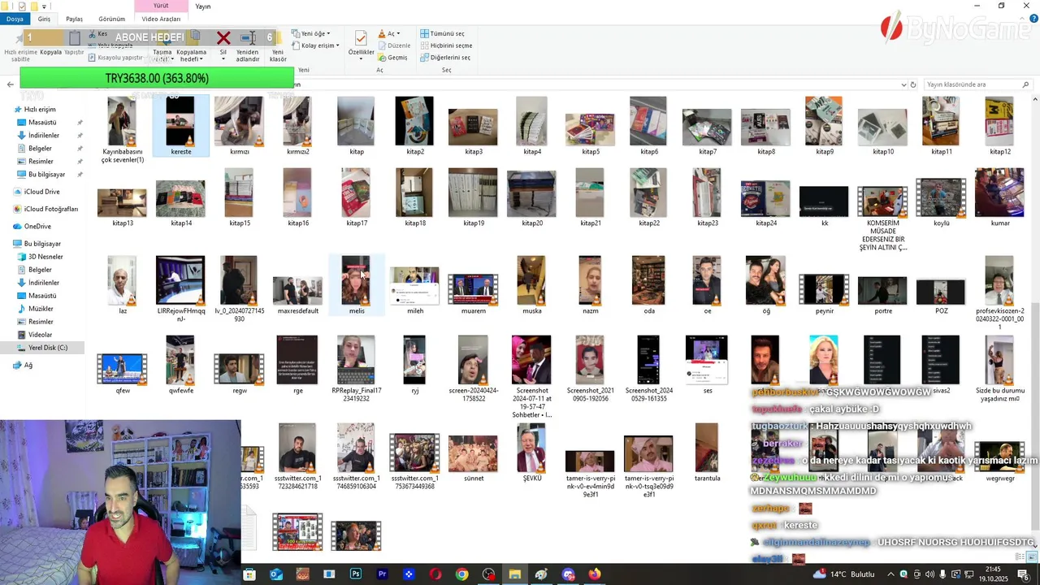This screenshot has height=585, width=1040.
Task: Select İndirilenler under Hızlı erişim
Action: click(x=43, y=135)
